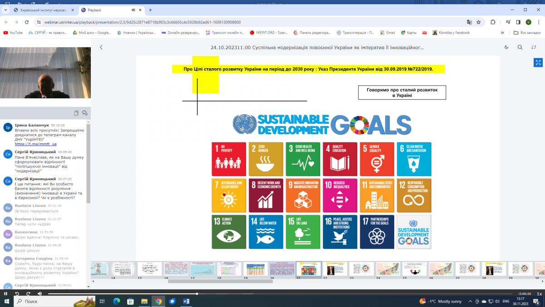Image resolution: width=545 pixels, height=307 pixels.
Task: Open the Chrome extensions puzzle icon
Action: pos(493,22)
